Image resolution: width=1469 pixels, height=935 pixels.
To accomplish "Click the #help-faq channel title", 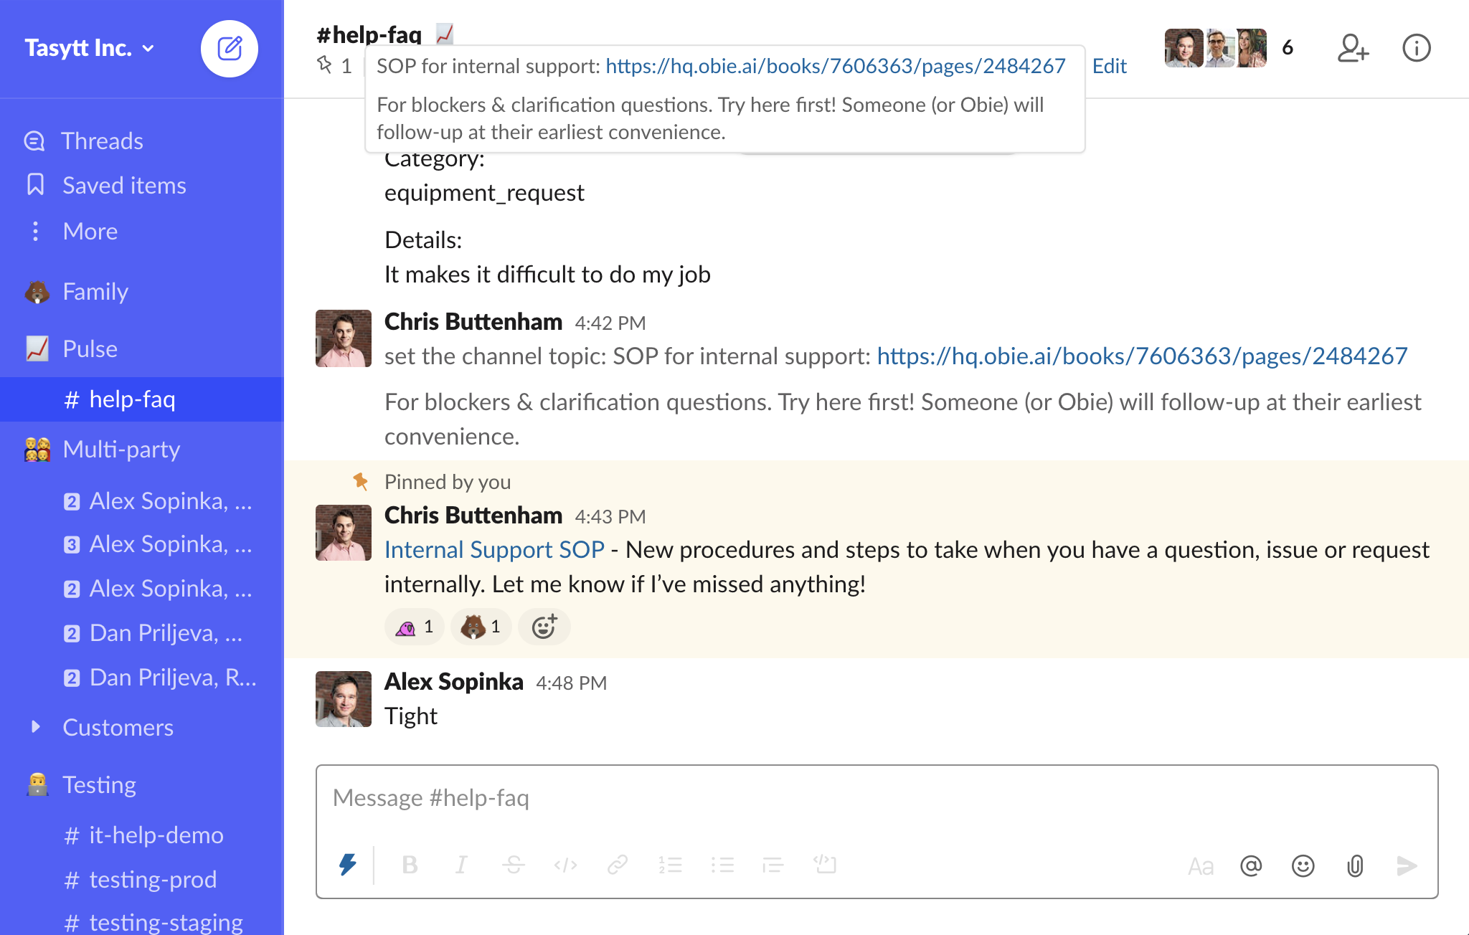I will tap(369, 34).
